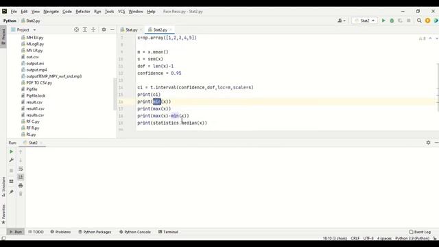Open the Python Packages tool window

coord(95,232)
